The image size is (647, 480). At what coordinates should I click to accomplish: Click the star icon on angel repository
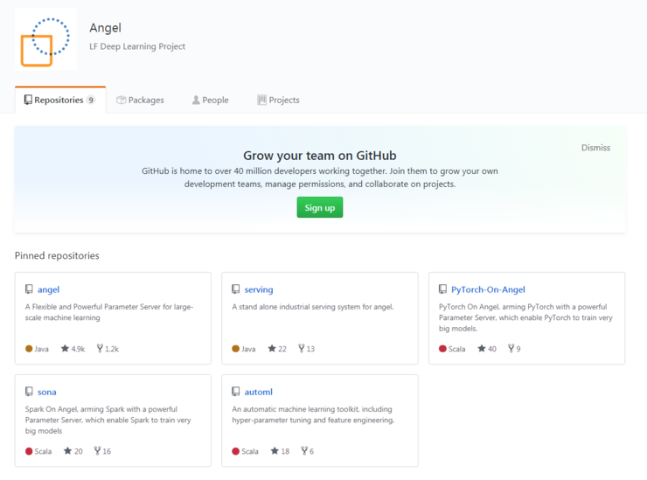[65, 349]
